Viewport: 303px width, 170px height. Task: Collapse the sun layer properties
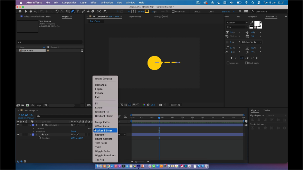(30, 135)
